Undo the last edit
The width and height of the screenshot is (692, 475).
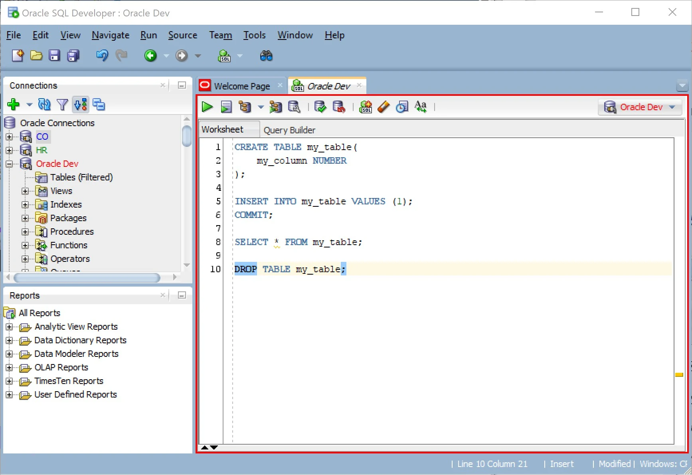click(x=102, y=55)
